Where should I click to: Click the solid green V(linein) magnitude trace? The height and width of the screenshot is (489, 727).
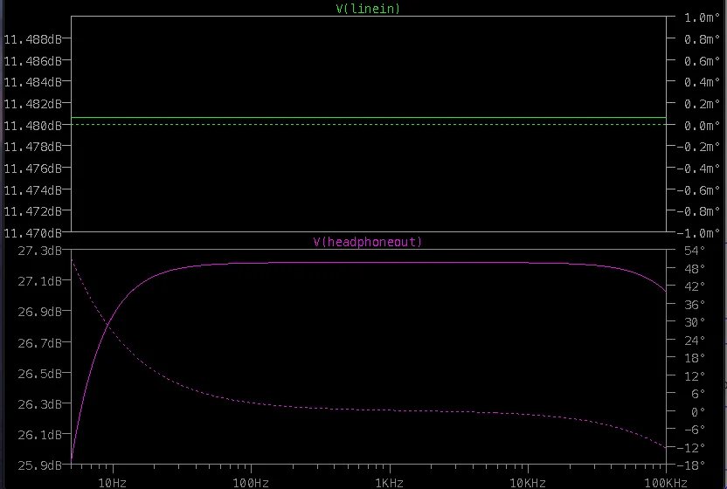click(369, 118)
